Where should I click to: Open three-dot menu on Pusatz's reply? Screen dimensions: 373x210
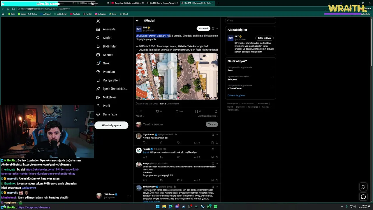[217, 149]
